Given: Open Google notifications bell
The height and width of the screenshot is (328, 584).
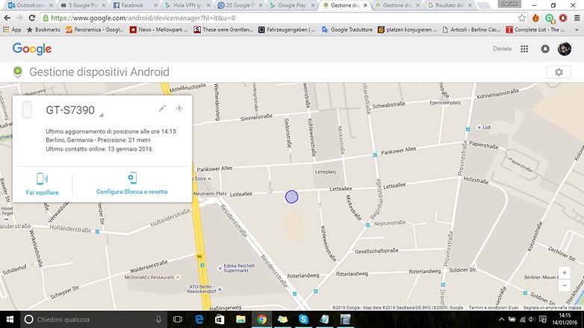Looking at the screenshot, I should (545, 48).
